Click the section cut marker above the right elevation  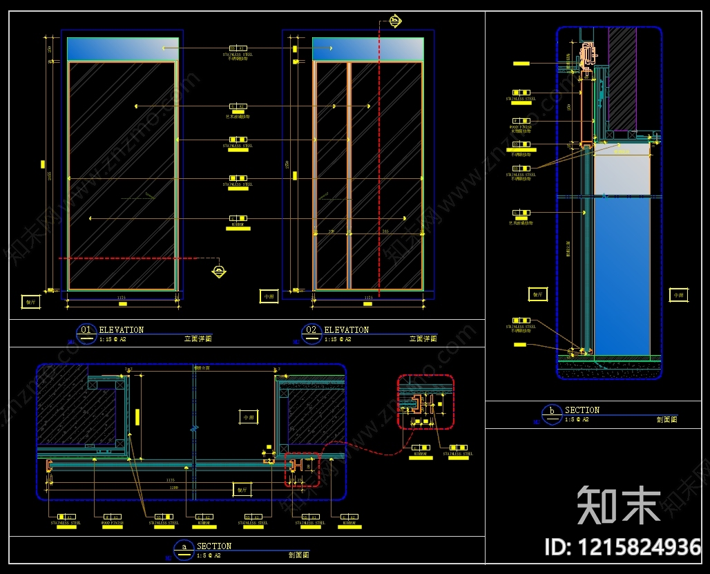395,21
